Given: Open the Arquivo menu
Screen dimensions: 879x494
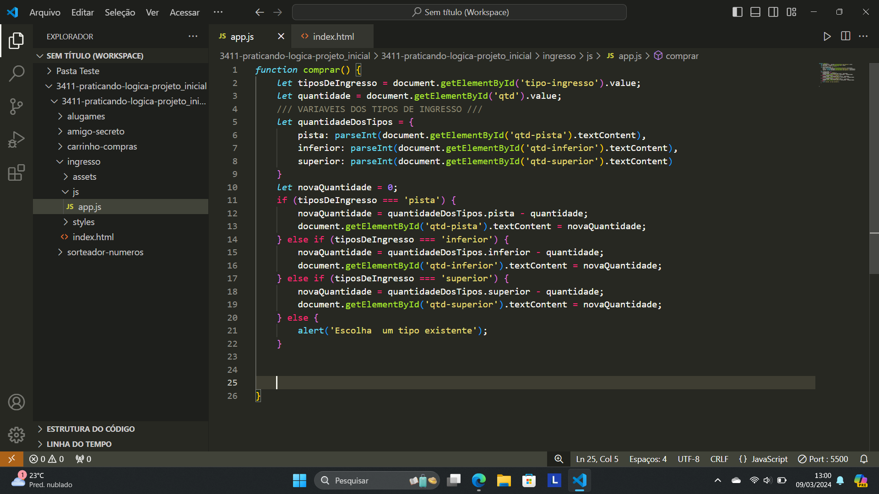Looking at the screenshot, I should point(45,12).
